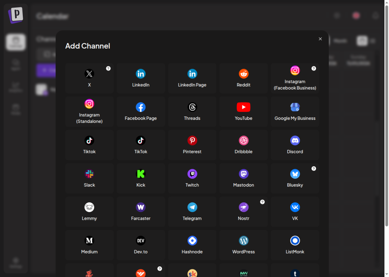Choose the Bluesky channel
The width and height of the screenshot is (389, 277).
click(x=295, y=178)
